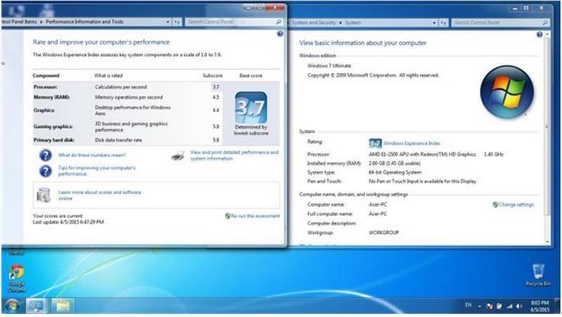This screenshot has width=562, height=317.
Task: Select the "Processor:" component row label
Action: pyautogui.click(x=45, y=87)
